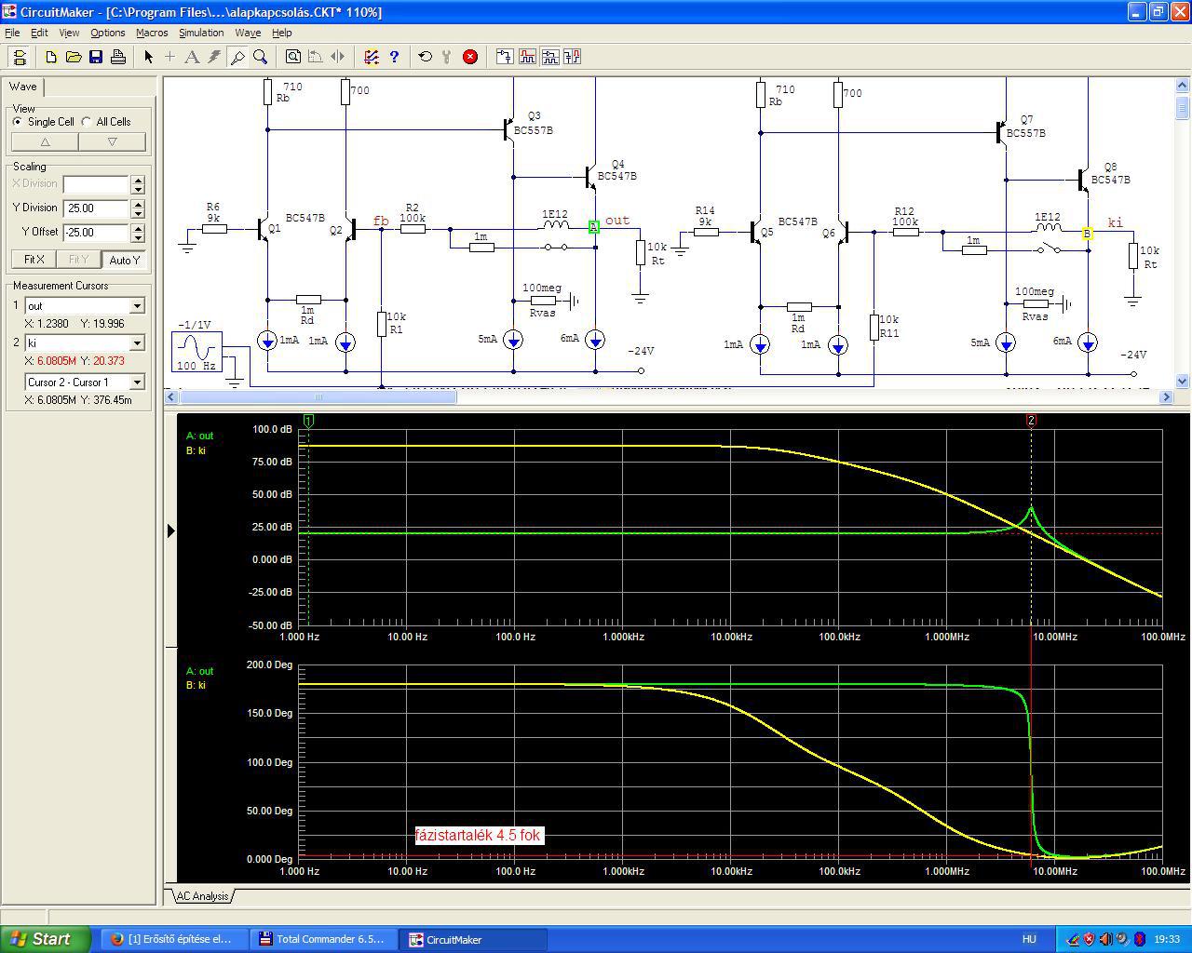Open the Cursor 2 'ki' dropdown
1192x953 pixels.
[x=137, y=343]
